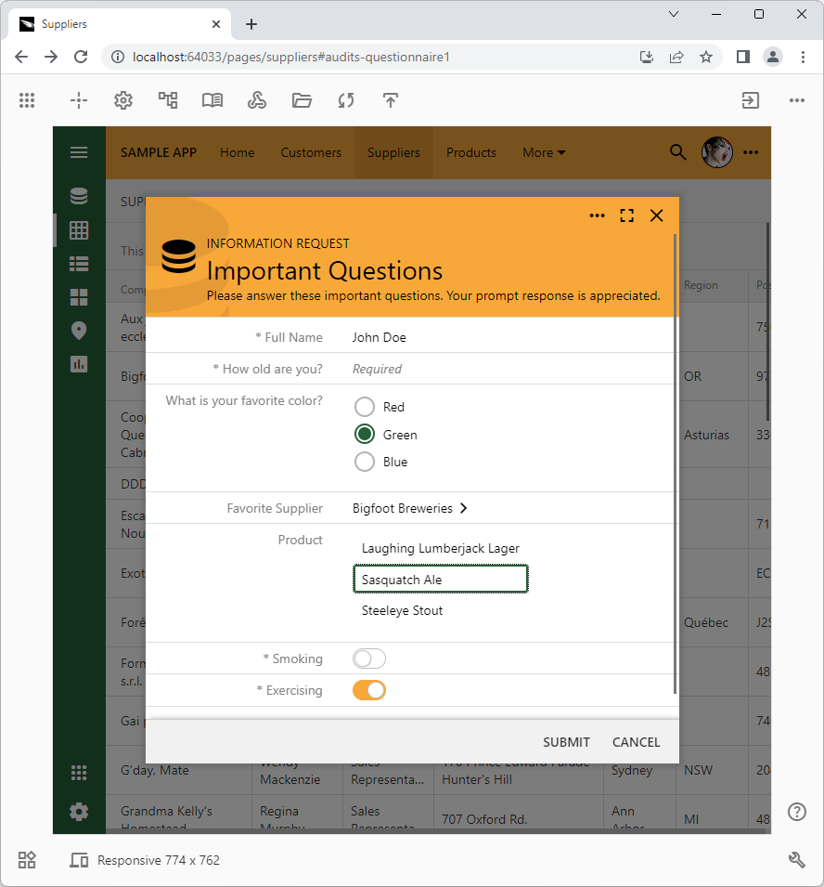The width and height of the screenshot is (824, 887).
Task: Open the Customers menu item
Action: point(311,152)
